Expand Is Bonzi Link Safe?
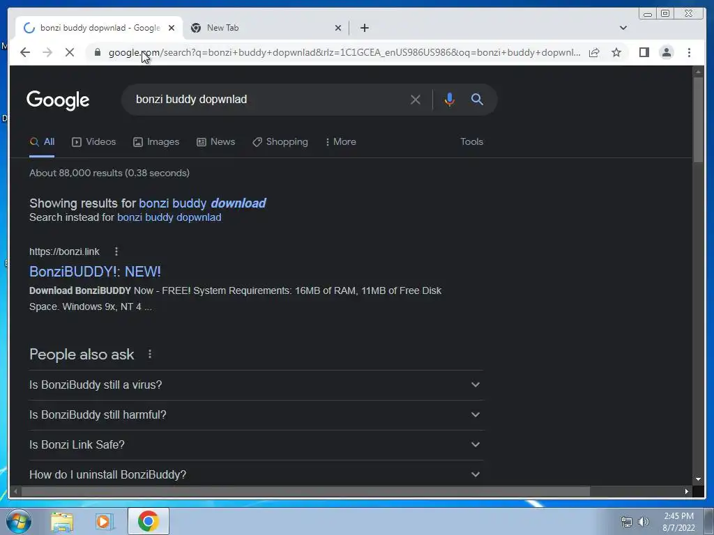 (x=256, y=445)
